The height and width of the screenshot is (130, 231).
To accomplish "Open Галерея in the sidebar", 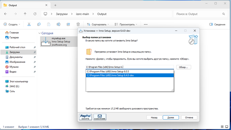I will coord(14,37).
